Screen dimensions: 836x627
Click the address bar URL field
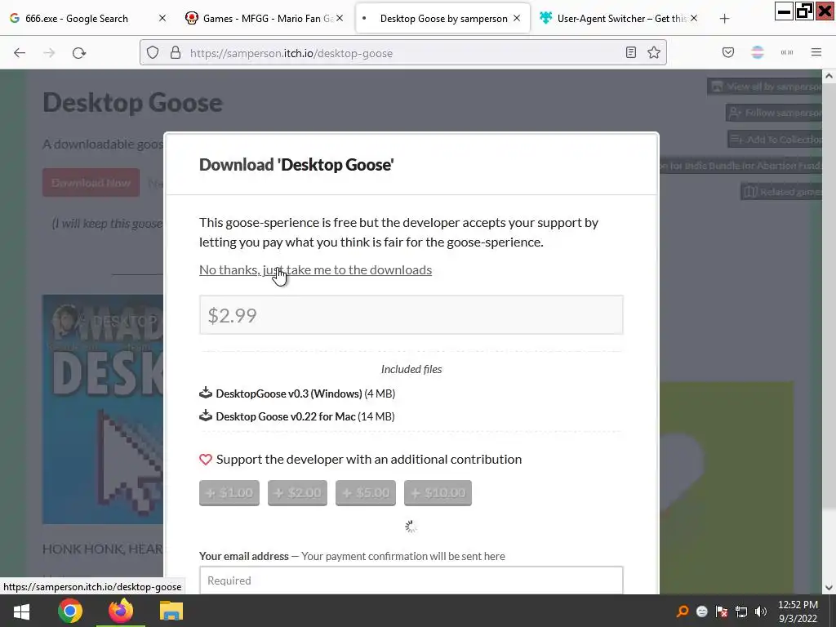(402, 53)
